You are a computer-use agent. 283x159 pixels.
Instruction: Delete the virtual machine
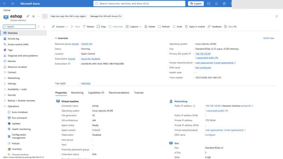150,27
